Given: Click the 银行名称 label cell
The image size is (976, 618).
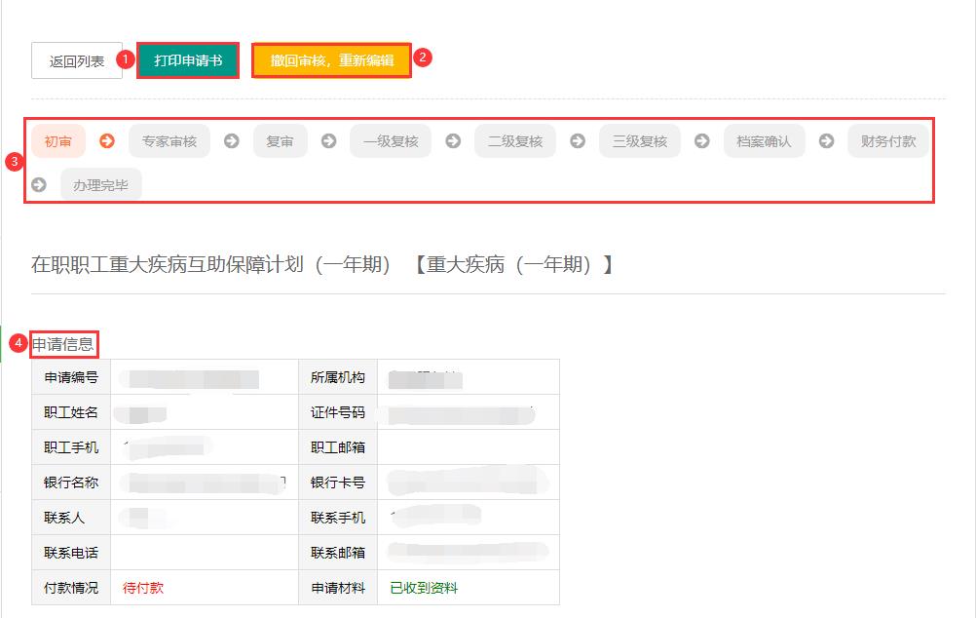Looking at the screenshot, I should coord(71,483).
